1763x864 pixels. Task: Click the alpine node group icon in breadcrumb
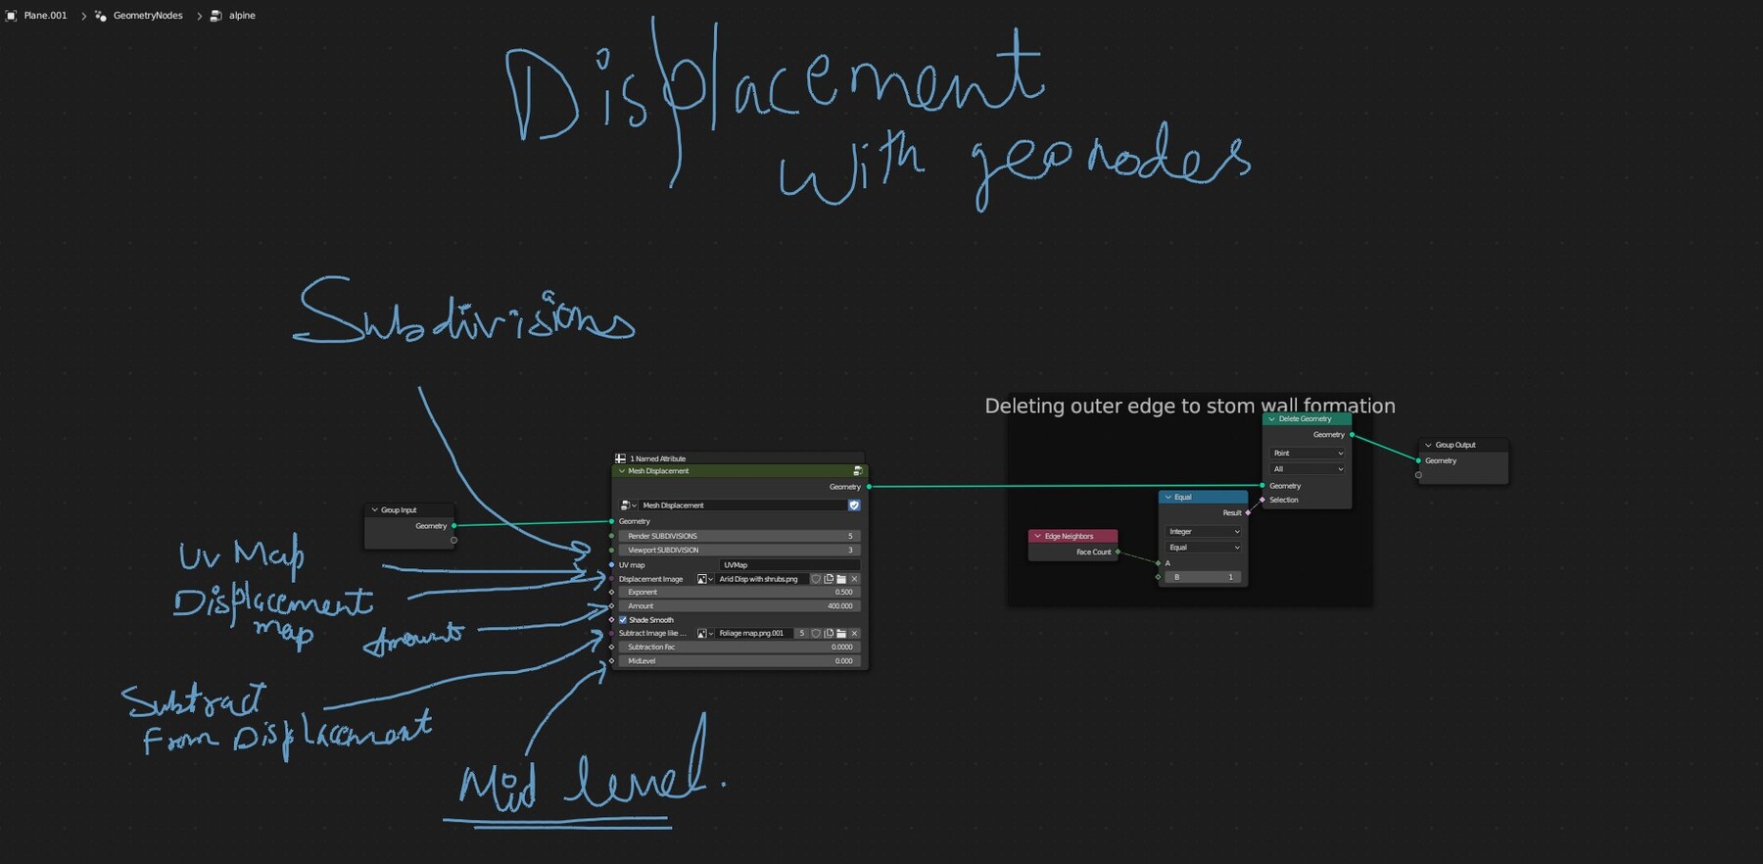pyautogui.click(x=216, y=16)
